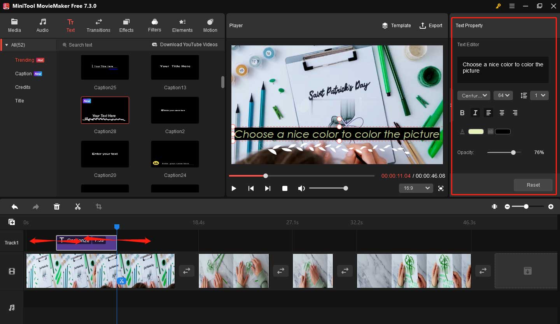The image size is (560, 324).
Task: Adjust the timeline zoom slider
Action: (528, 207)
